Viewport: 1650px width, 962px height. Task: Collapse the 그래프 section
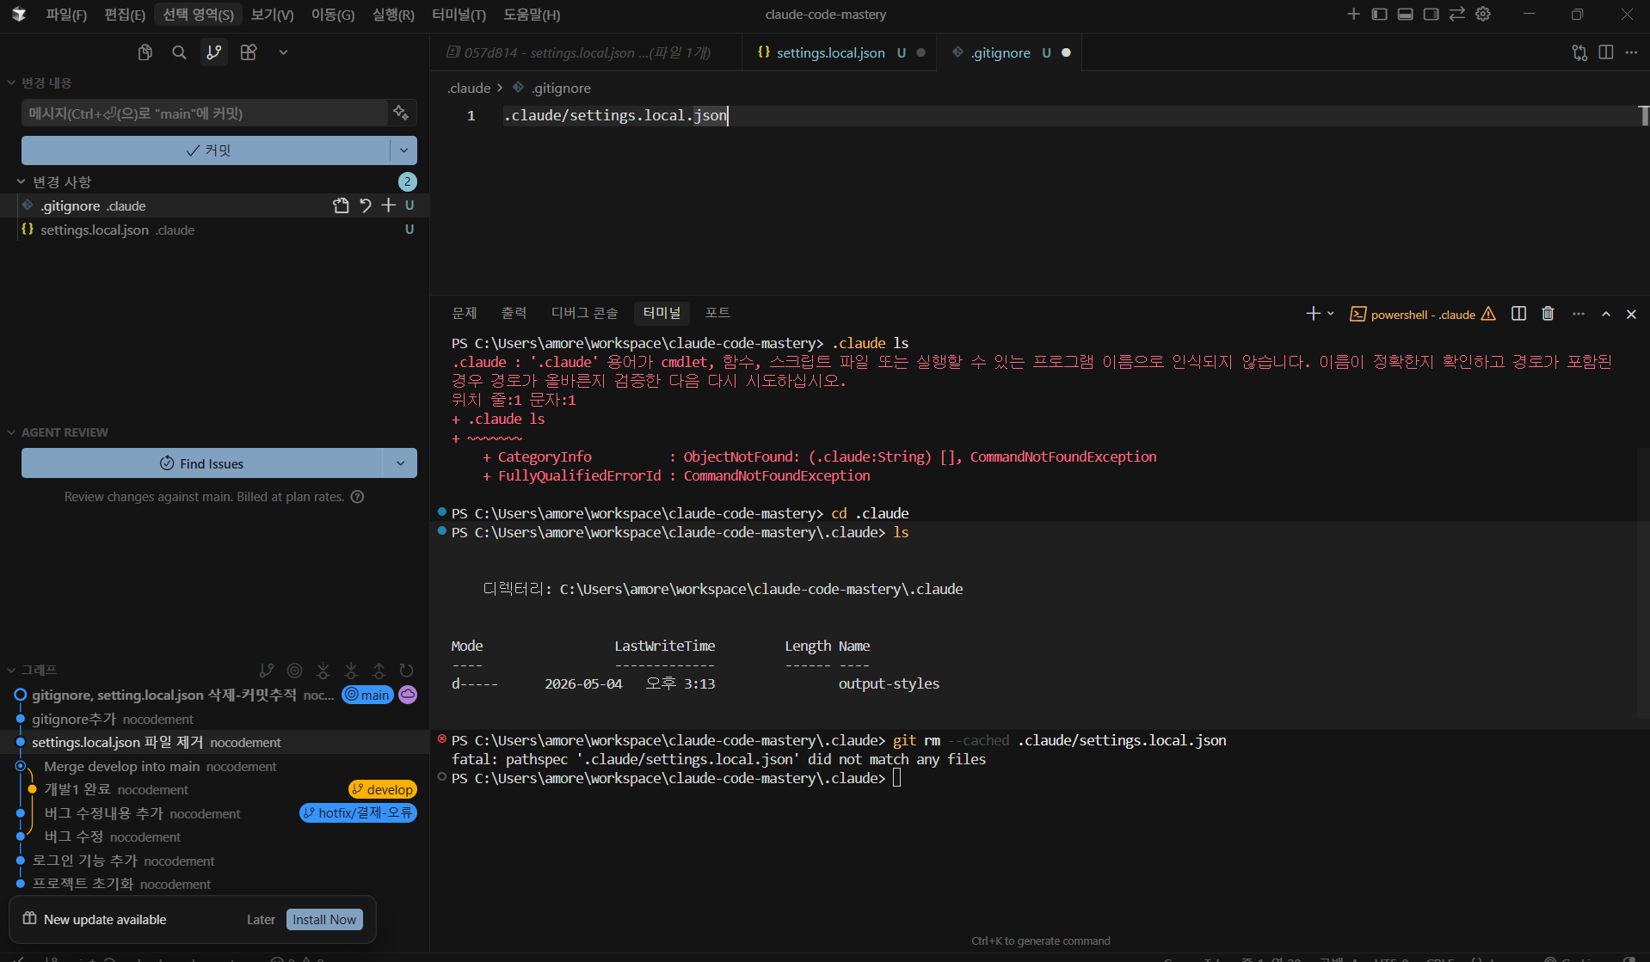pos(11,671)
